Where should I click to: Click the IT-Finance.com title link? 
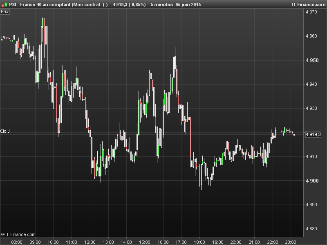coord(308,4)
